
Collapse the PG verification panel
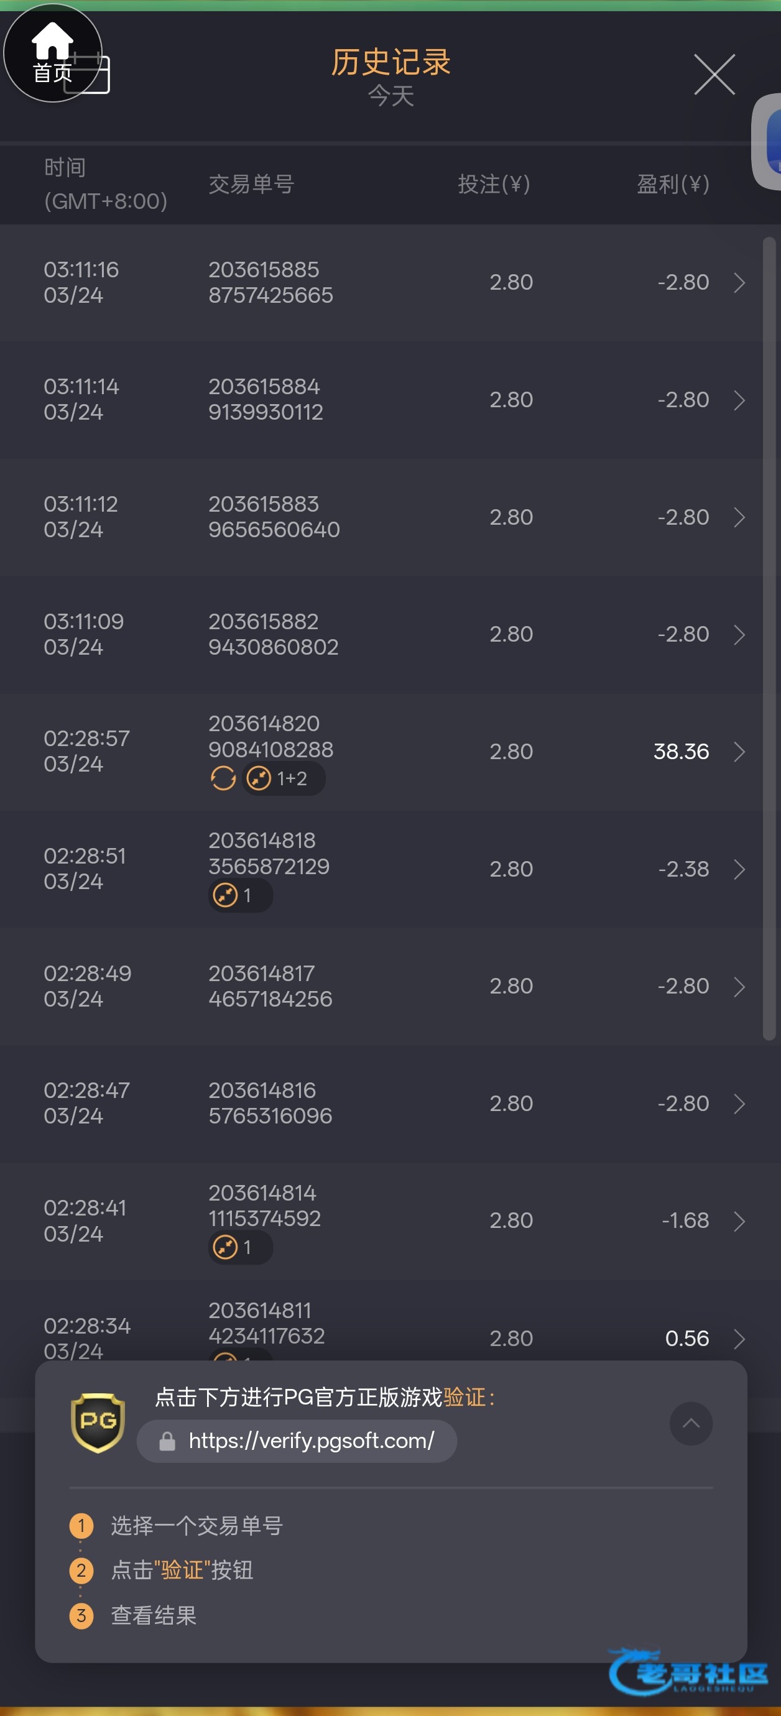pyautogui.click(x=690, y=1424)
